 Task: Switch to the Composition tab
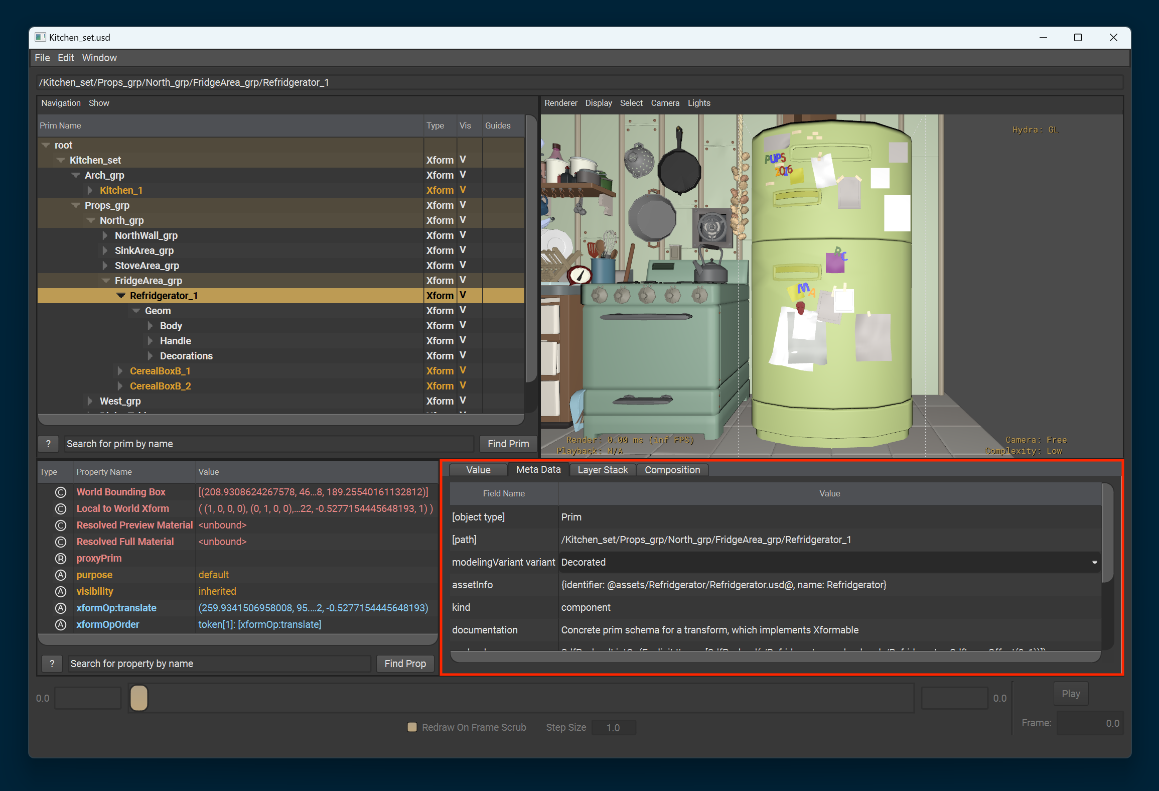(672, 470)
